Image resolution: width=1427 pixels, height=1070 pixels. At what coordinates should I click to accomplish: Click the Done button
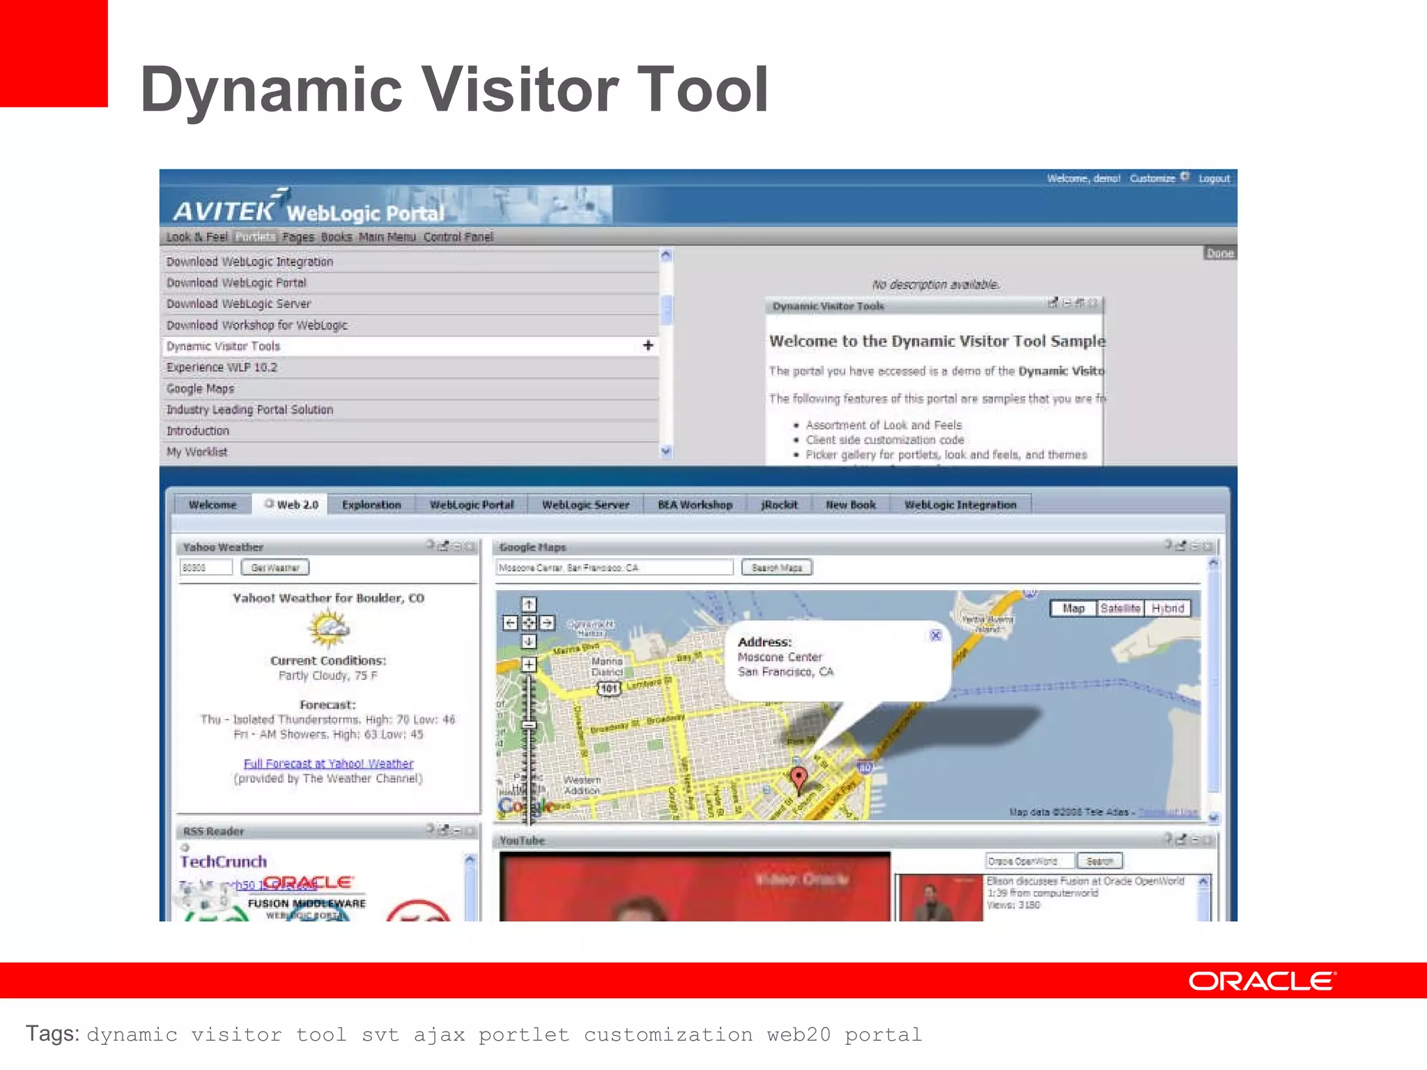click(1220, 254)
